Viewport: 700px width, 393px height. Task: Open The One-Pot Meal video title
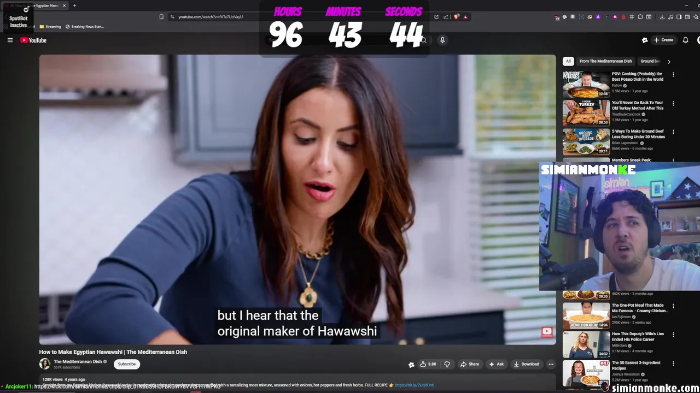[x=640, y=308]
